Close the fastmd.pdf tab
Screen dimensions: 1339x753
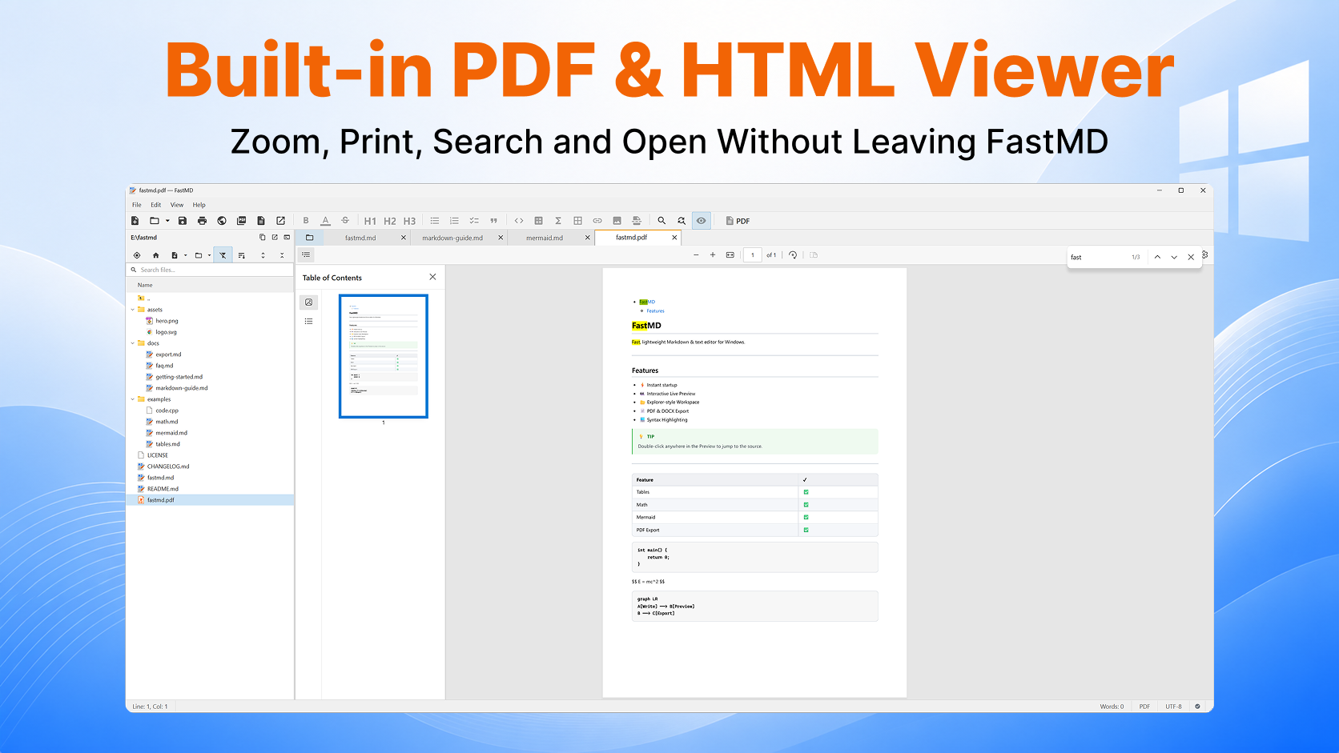[674, 238]
